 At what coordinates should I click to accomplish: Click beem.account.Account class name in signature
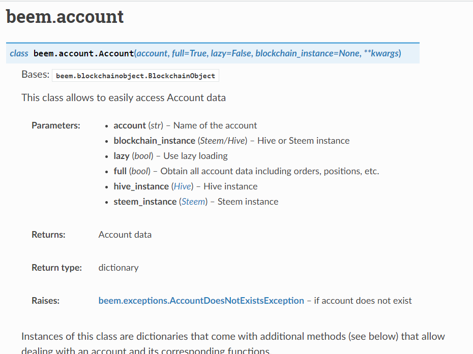point(83,53)
